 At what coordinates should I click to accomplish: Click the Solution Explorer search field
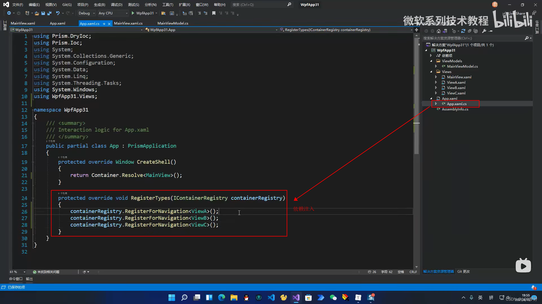tap(477, 38)
